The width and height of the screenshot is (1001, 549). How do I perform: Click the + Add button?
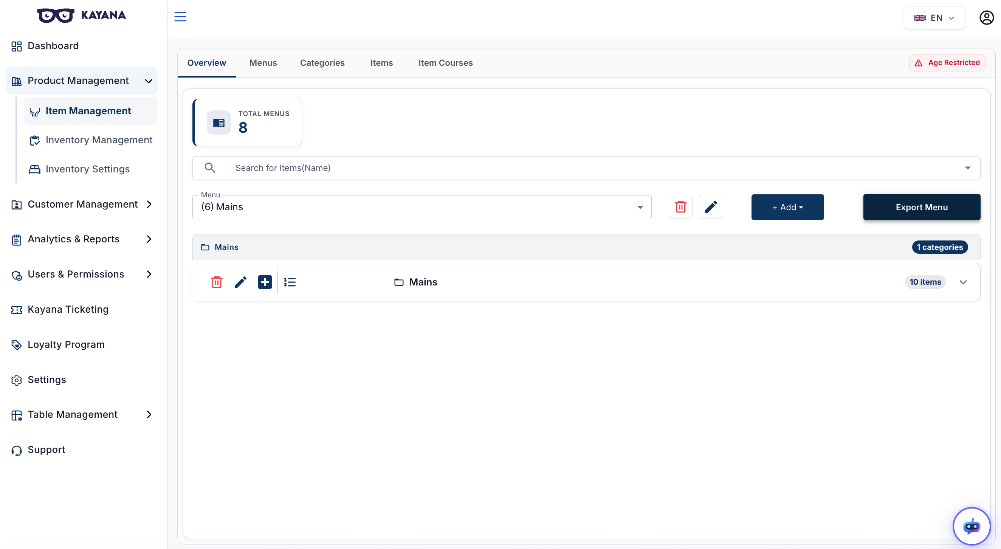point(787,207)
